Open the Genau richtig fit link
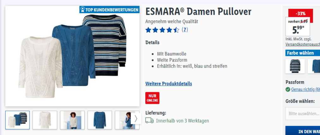 (305, 89)
